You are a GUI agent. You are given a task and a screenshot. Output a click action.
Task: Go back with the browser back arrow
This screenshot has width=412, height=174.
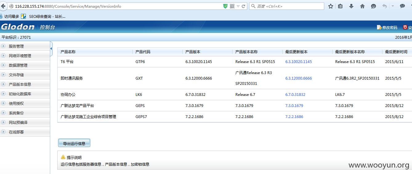point(3,6)
